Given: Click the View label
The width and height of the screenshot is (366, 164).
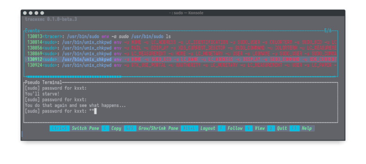Looking at the screenshot, I should pyautogui.click(x=260, y=128).
